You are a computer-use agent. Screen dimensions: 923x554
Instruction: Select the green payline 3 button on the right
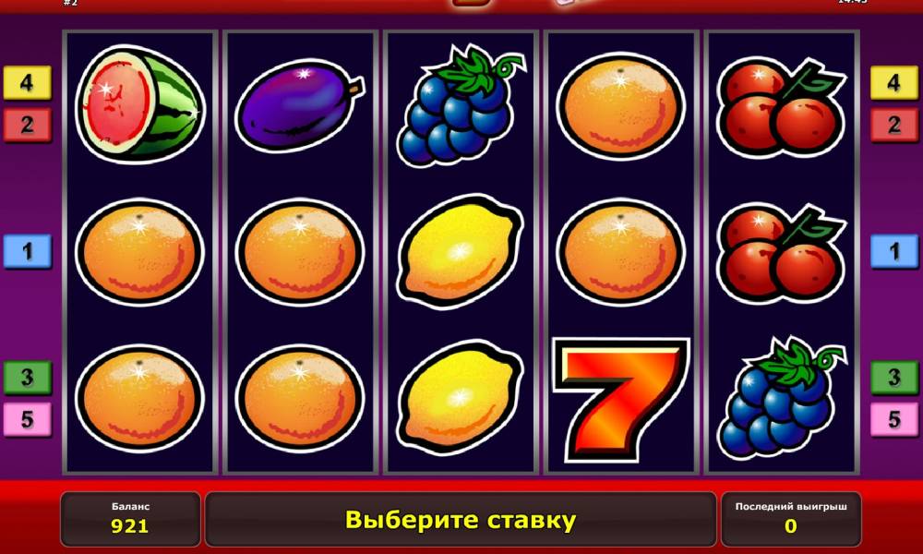coord(894,378)
